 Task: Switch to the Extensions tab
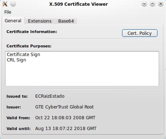point(40,21)
